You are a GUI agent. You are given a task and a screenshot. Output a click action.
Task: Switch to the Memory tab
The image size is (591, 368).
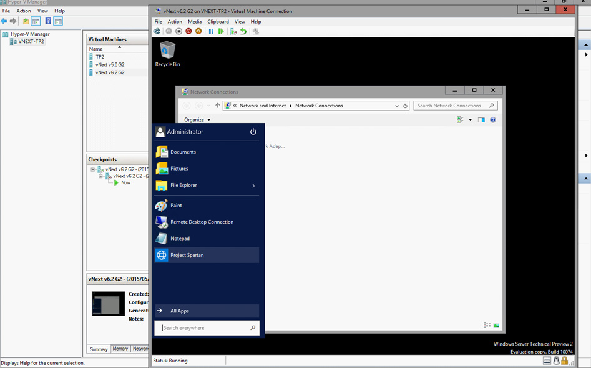120,349
